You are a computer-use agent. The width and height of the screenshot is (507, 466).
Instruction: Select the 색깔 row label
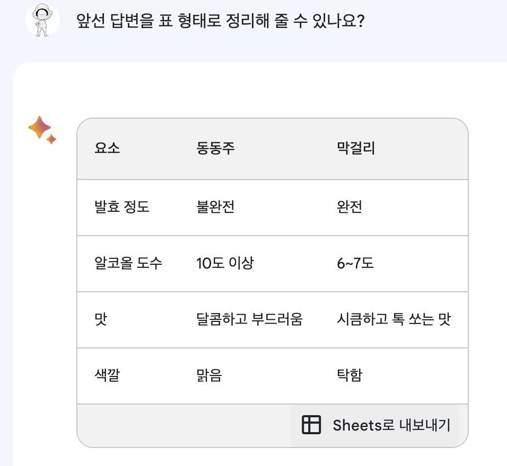(x=107, y=375)
